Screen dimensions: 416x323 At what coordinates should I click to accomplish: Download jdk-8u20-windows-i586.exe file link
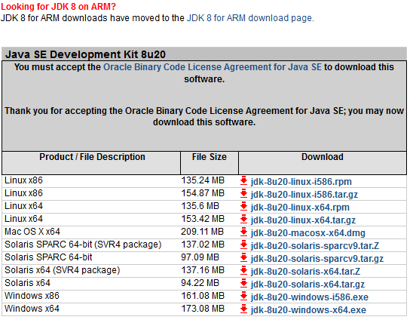(x=310, y=297)
